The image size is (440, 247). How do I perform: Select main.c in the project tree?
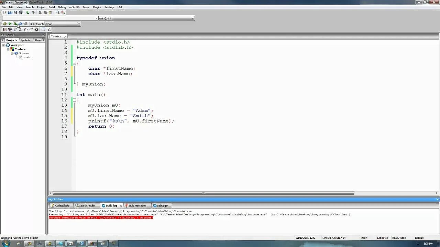coord(28,57)
